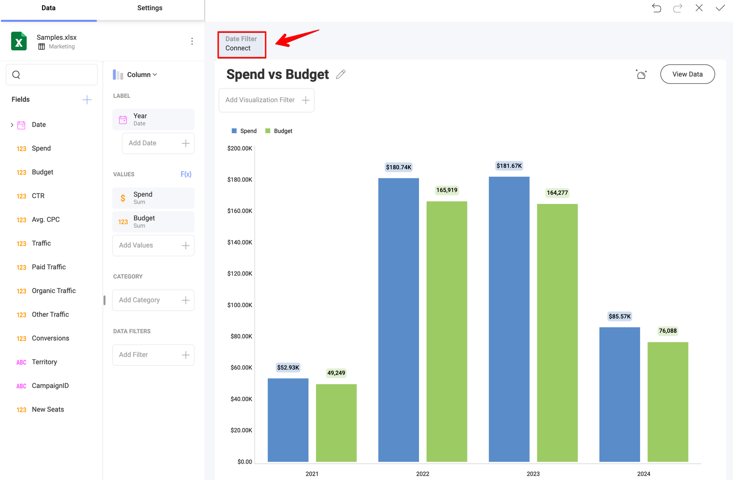This screenshot has height=480, width=733.
Task: Click the Marketing sheet table icon
Action: coord(42,46)
